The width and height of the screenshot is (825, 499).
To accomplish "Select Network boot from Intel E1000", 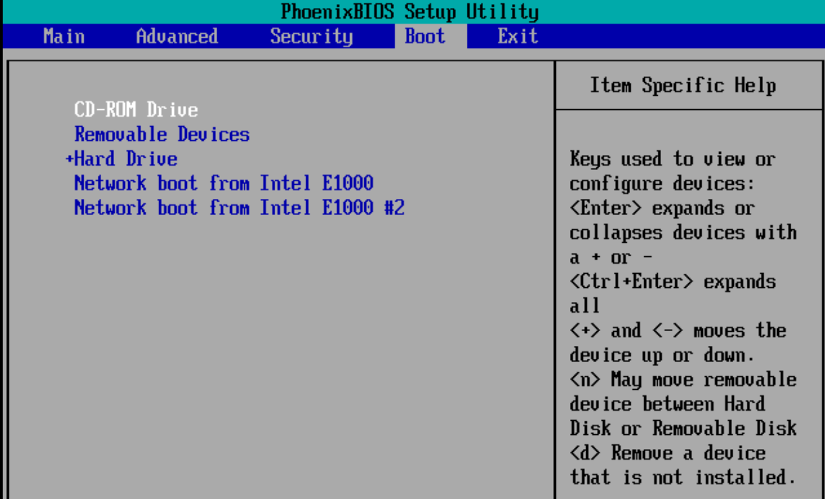I will point(224,183).
